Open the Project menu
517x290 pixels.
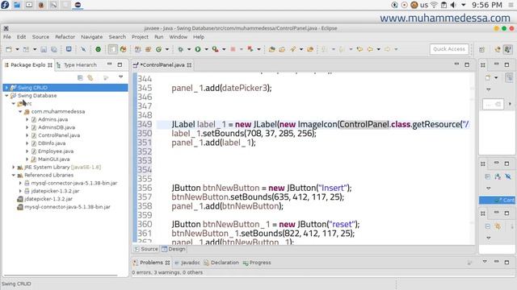pos(140,37)
